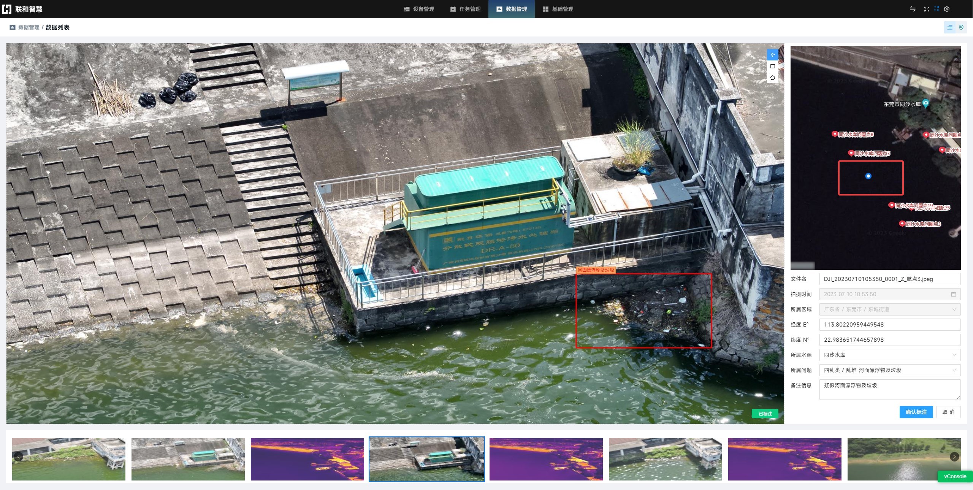Click the 确认标注 button
The width and height of the screenshot is (973, 490).
point(916,412)
